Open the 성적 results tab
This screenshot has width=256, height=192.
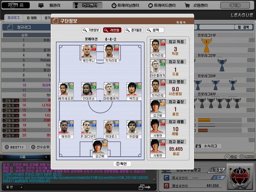pos(155,30)
